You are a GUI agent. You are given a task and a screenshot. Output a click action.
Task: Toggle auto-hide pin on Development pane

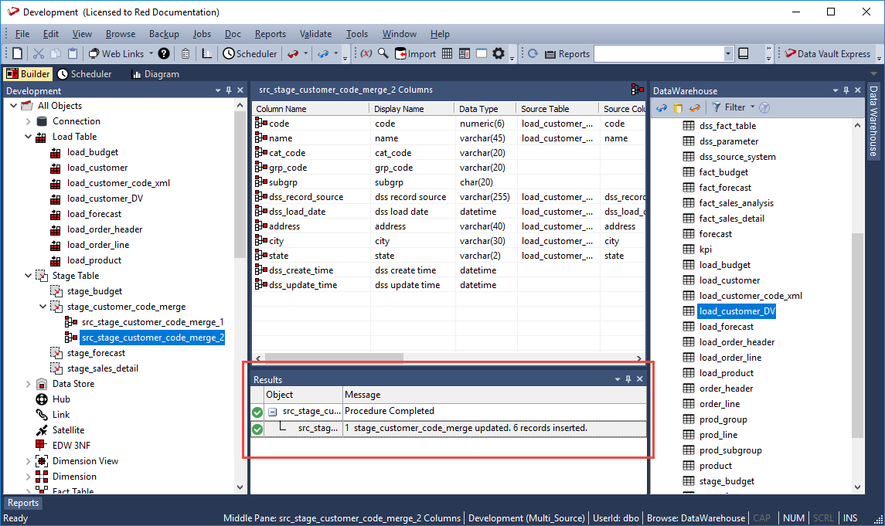click(x=227, y=91)
